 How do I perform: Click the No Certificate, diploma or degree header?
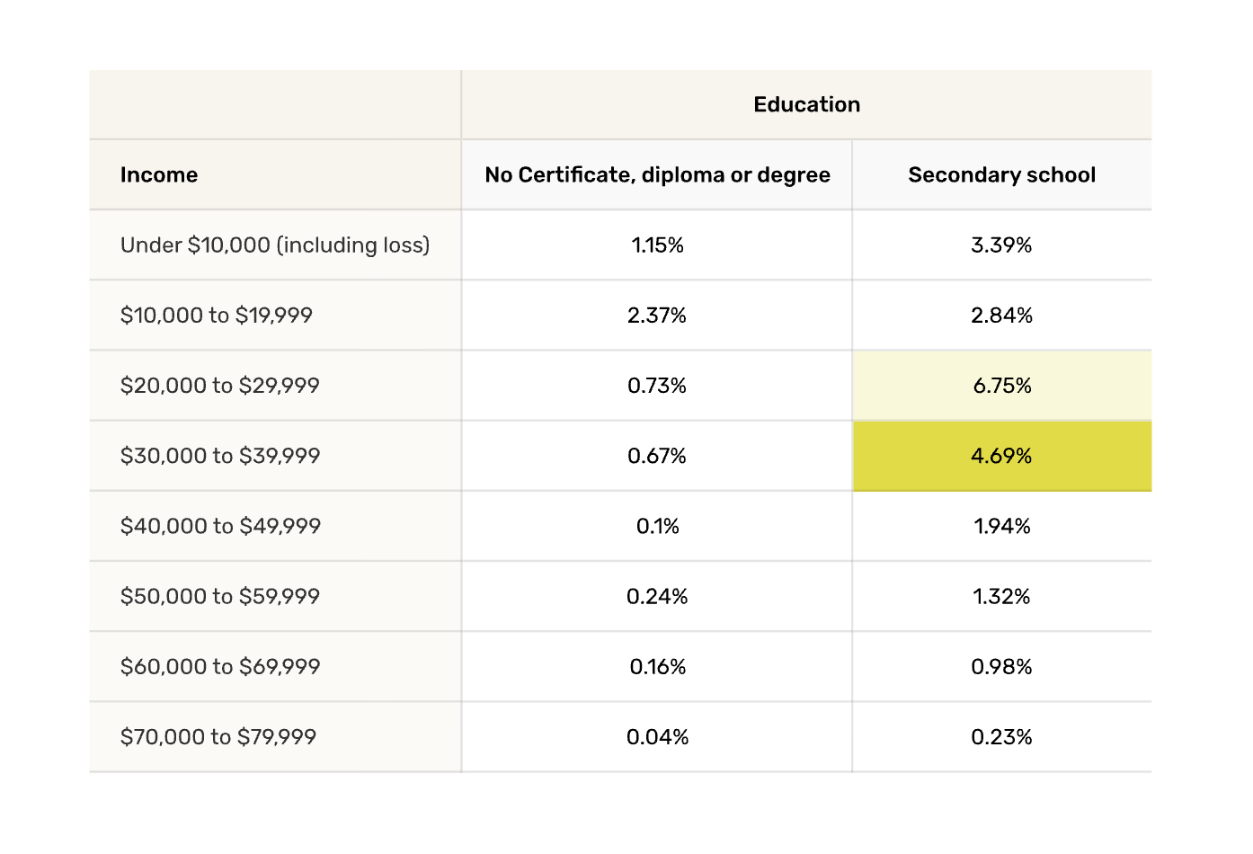(657, 175)
